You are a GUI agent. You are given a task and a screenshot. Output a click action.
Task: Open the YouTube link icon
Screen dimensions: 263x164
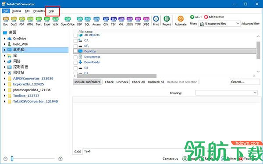[x=241, y=159]
